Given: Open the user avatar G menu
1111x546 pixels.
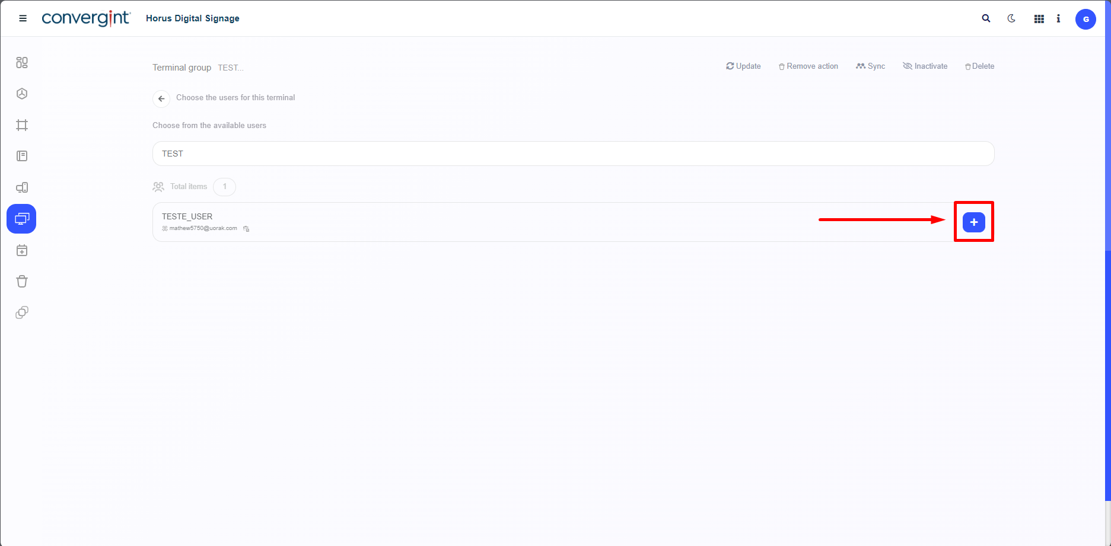Looking at the screenshot, I should 1085,19.
